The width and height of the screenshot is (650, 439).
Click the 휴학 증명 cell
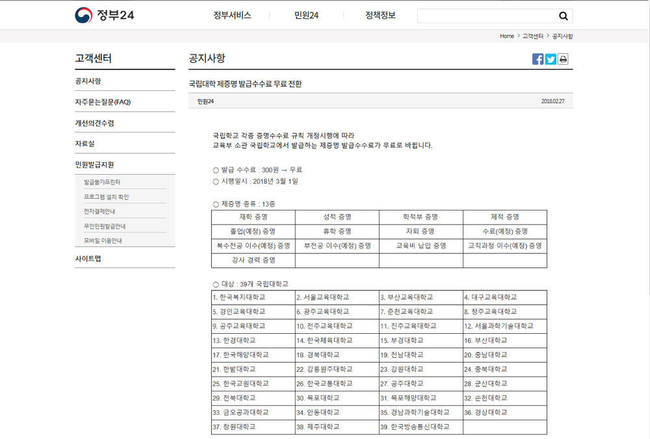click(337, 231)
